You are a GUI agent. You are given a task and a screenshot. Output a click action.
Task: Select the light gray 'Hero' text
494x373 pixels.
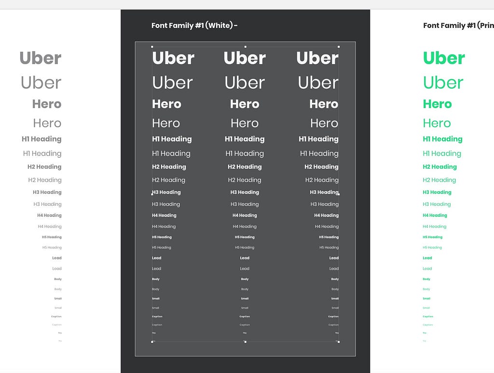click(x=47, y=123)
